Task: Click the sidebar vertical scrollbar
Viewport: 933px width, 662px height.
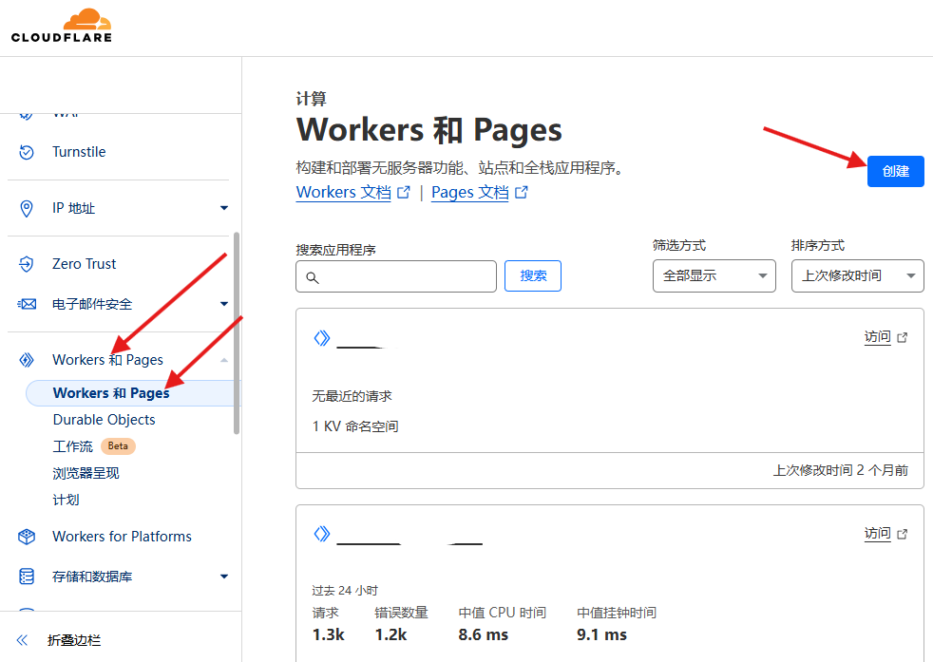Action: pos(237,333)
